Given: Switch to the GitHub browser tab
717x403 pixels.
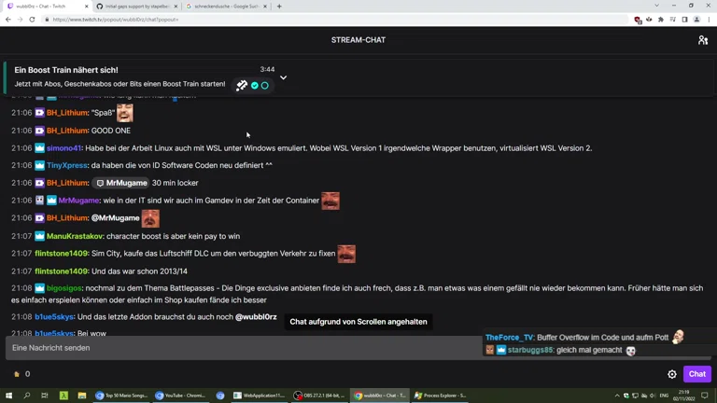Looking at the screenshot, I should [x=135, y=6].
